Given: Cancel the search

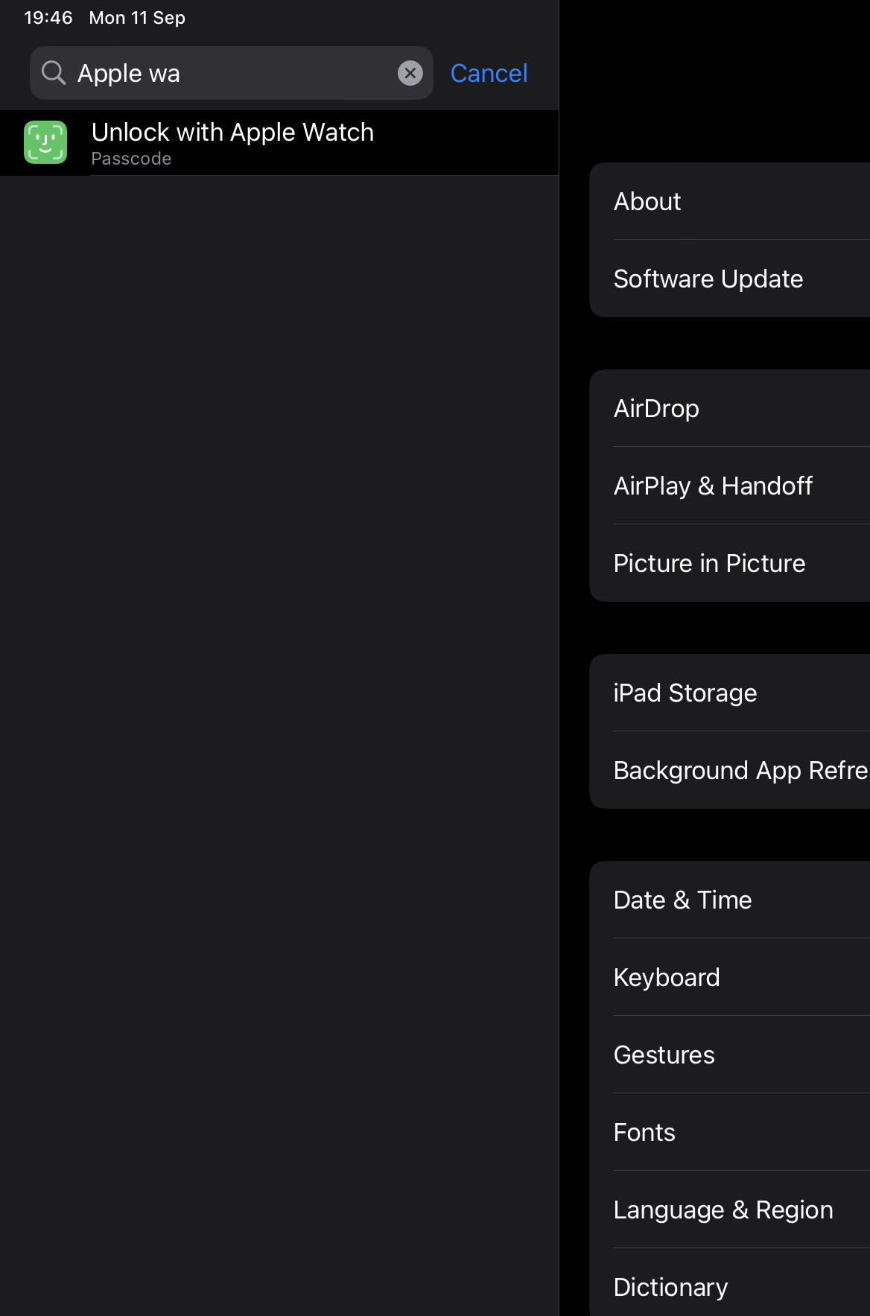Looking at the screenshot, I should click(489, 73).
